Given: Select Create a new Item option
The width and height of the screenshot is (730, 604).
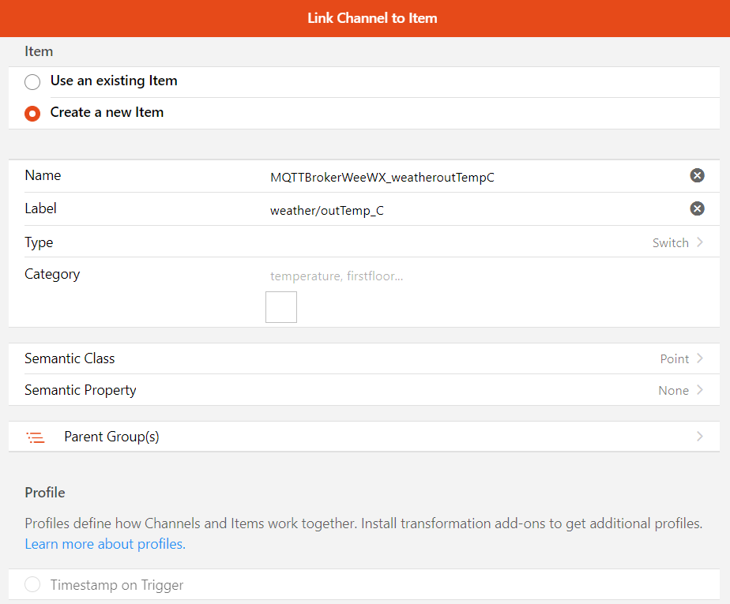Looking at the screenshot, I should point(32,114).
